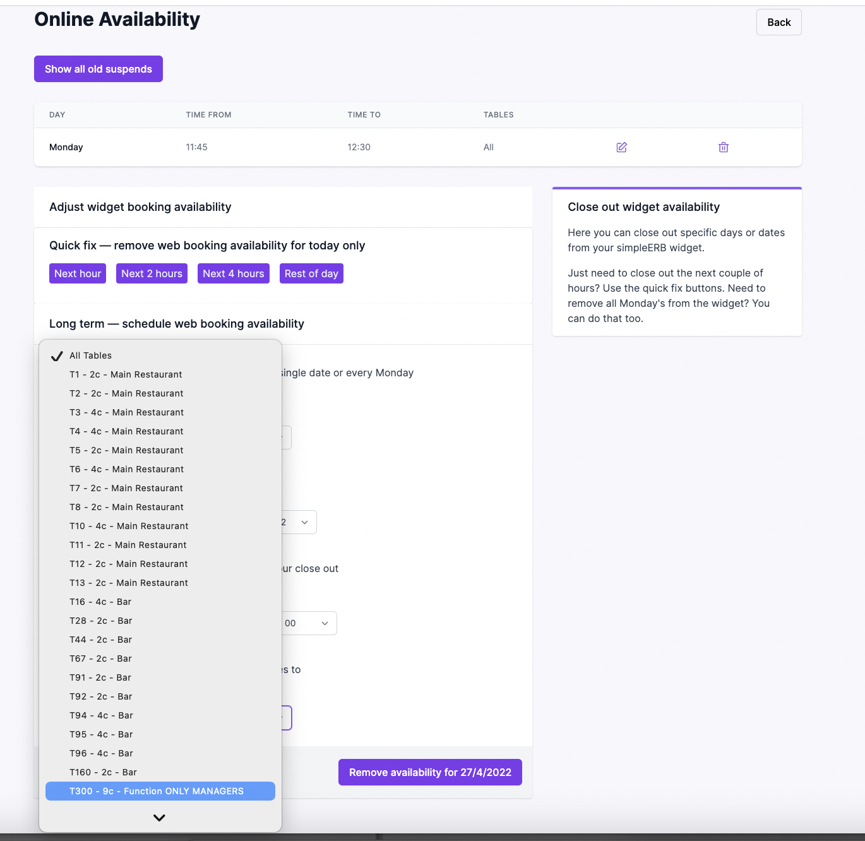Click the DAY column header
The width and height of the screenshot is (865, 841).
coord(57,115)
